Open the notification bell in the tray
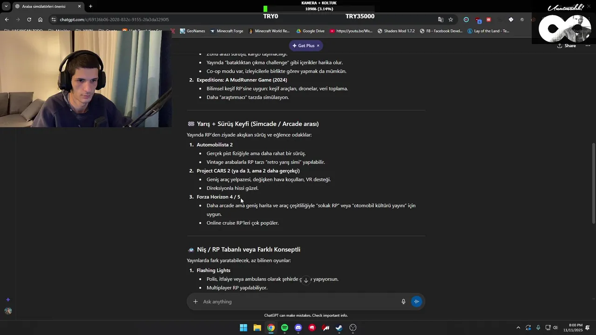 (x=589, y=328)
